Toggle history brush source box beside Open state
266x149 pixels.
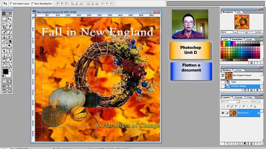(223, 82)
